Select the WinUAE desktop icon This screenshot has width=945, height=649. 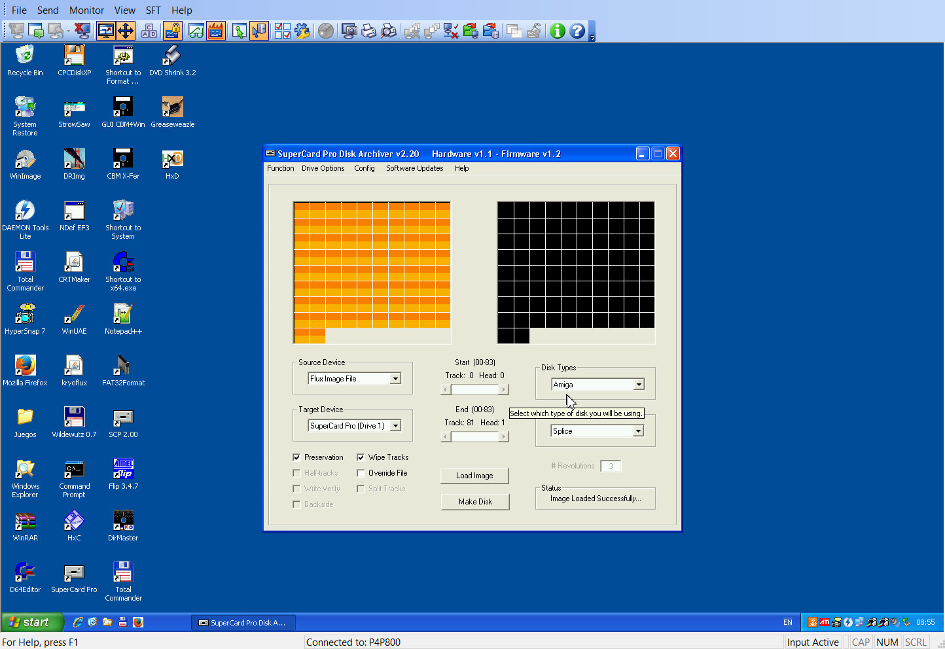click(x=74, y=319)
